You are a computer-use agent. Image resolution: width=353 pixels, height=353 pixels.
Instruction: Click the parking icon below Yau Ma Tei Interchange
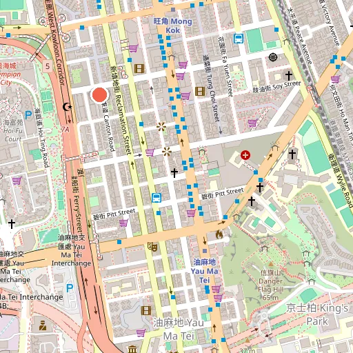[x=70, y=288]
